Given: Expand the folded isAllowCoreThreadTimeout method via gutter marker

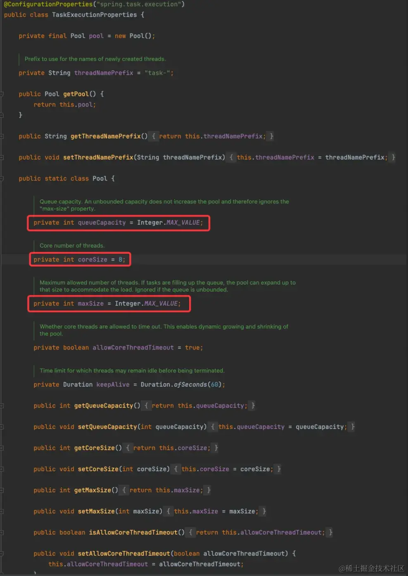Looking at the screenshot, I should tap(2, 533).
